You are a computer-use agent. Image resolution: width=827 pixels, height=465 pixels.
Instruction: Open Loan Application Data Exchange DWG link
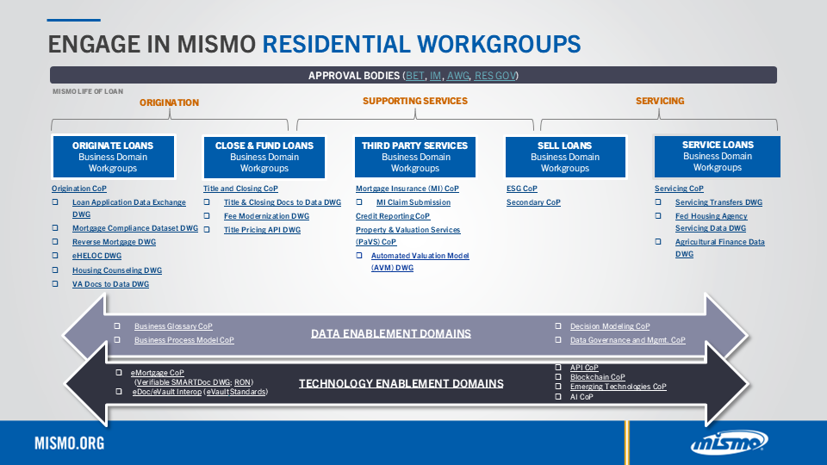[x=128, y=208]
